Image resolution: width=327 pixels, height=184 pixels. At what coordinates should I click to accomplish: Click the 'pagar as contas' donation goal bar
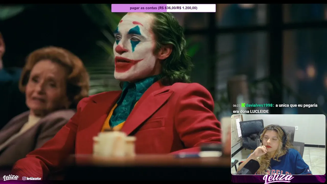[163, 8]
